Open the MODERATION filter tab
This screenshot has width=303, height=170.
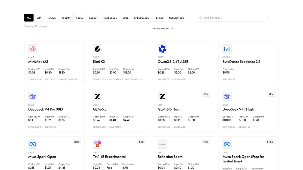pyautogui.click(x=176, y=18)
